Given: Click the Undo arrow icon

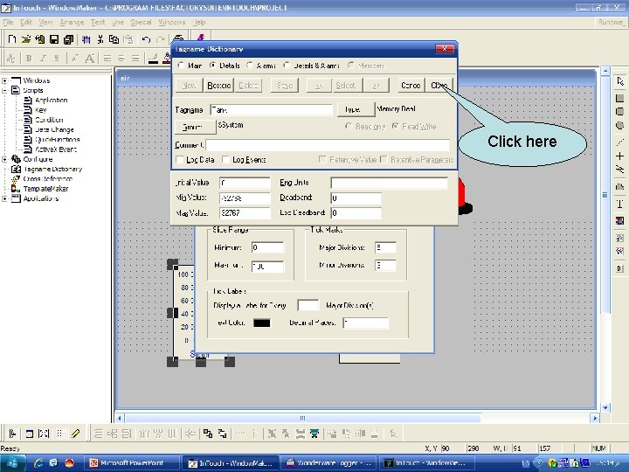Looking at the screenshot, I should tap(146, 39).
